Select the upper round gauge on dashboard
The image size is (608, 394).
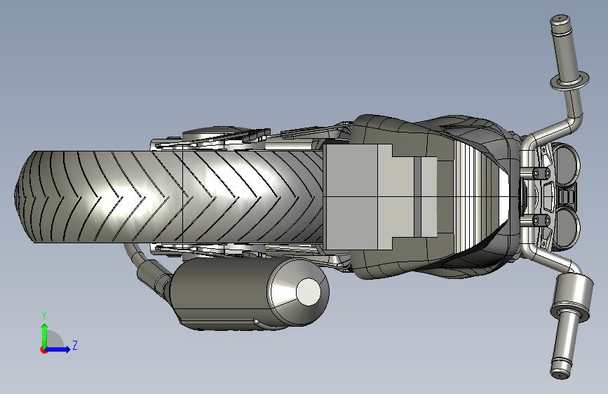tap(567, 165)
